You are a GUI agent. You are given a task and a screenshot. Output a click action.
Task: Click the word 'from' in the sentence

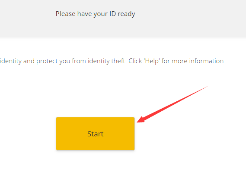(79, 61)
